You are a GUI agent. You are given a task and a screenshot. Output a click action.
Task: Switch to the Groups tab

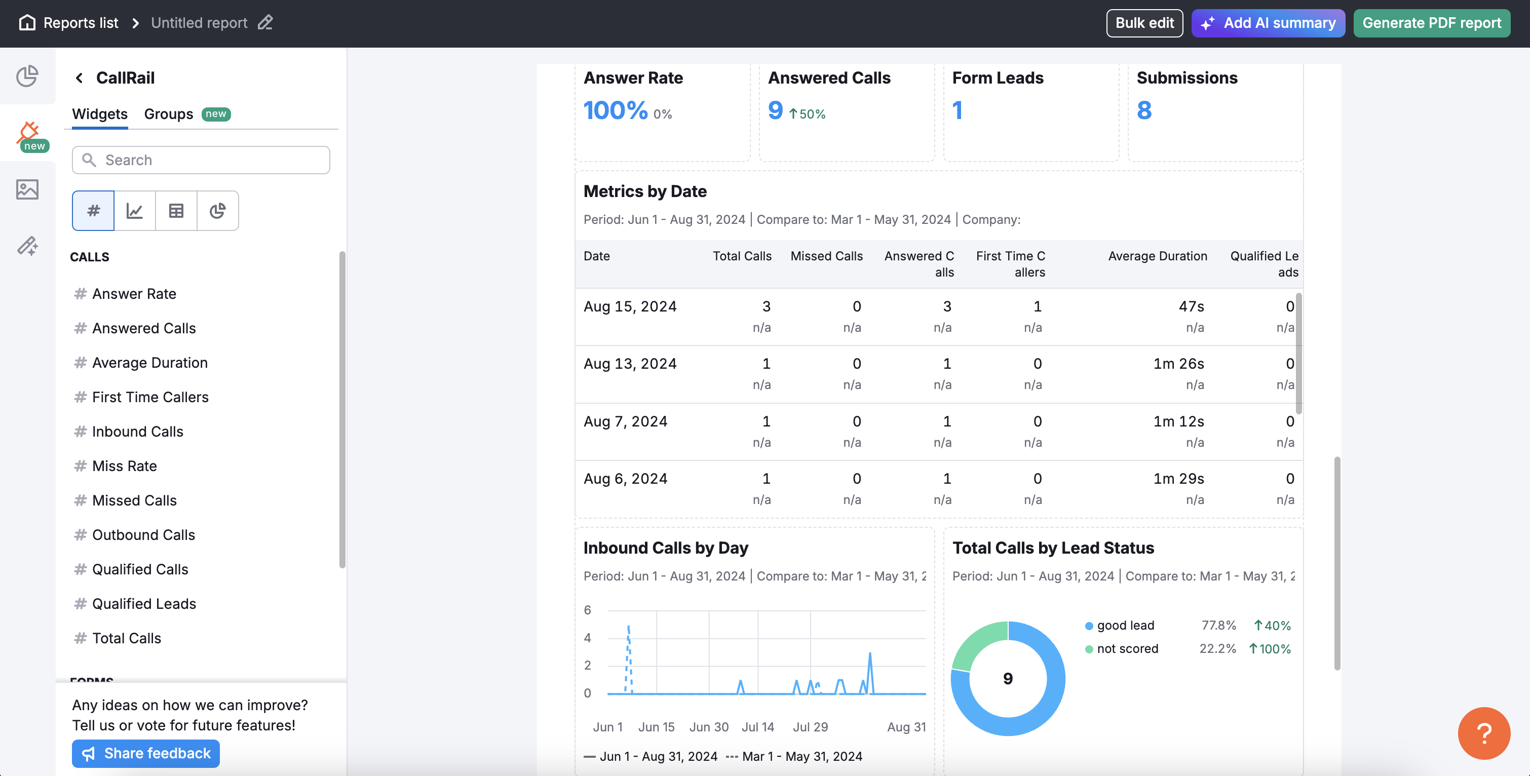point(168,114)
